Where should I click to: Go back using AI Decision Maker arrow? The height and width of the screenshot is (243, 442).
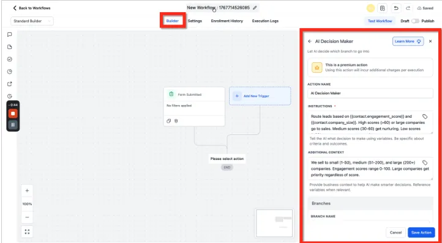click(x=310, y=42)
